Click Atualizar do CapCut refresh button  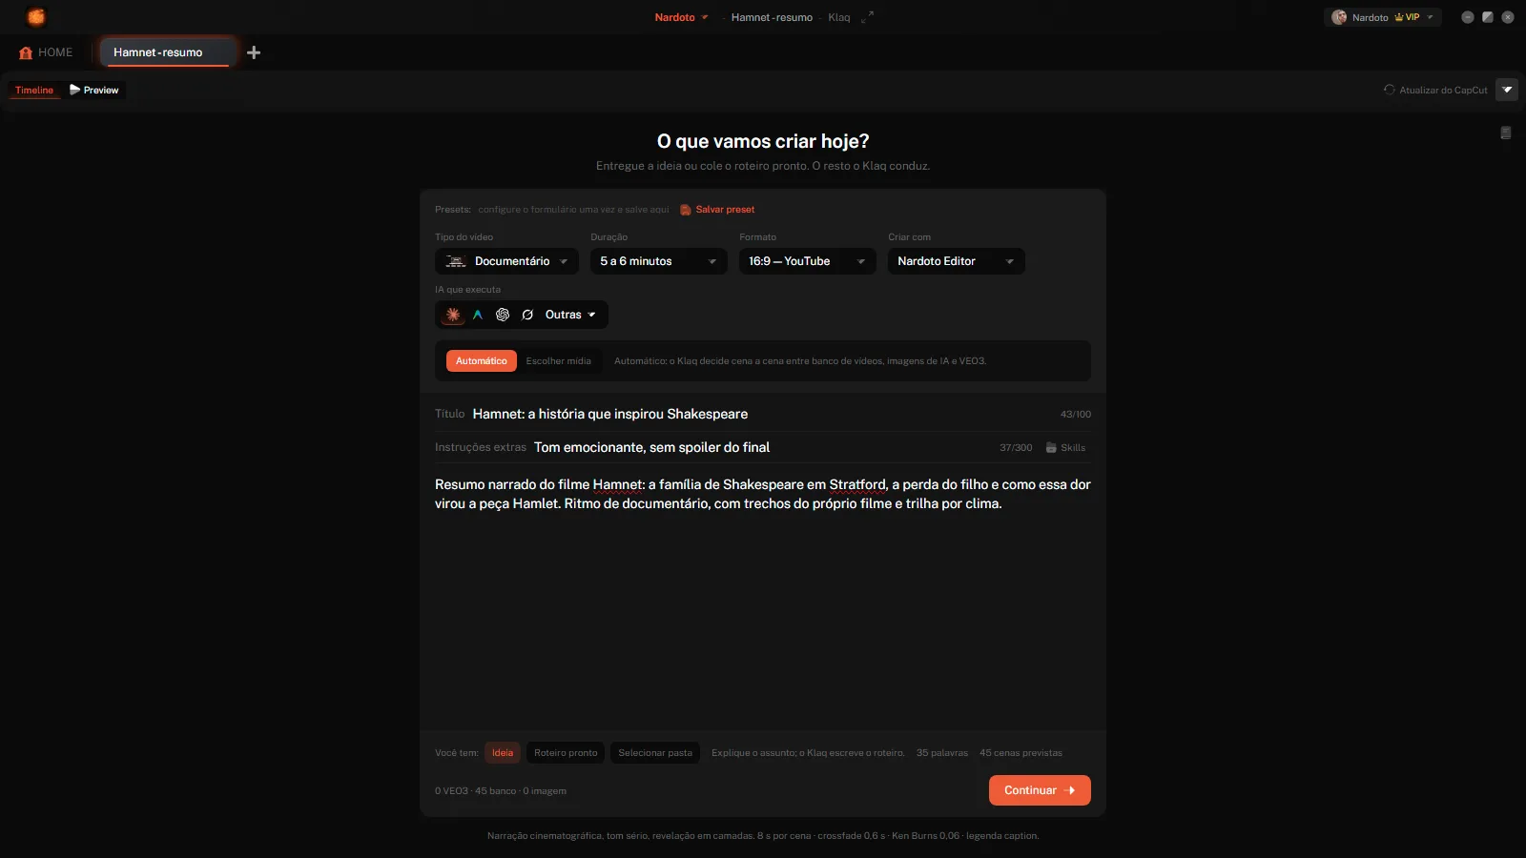pyautogui.click(x=1435, y=91)
